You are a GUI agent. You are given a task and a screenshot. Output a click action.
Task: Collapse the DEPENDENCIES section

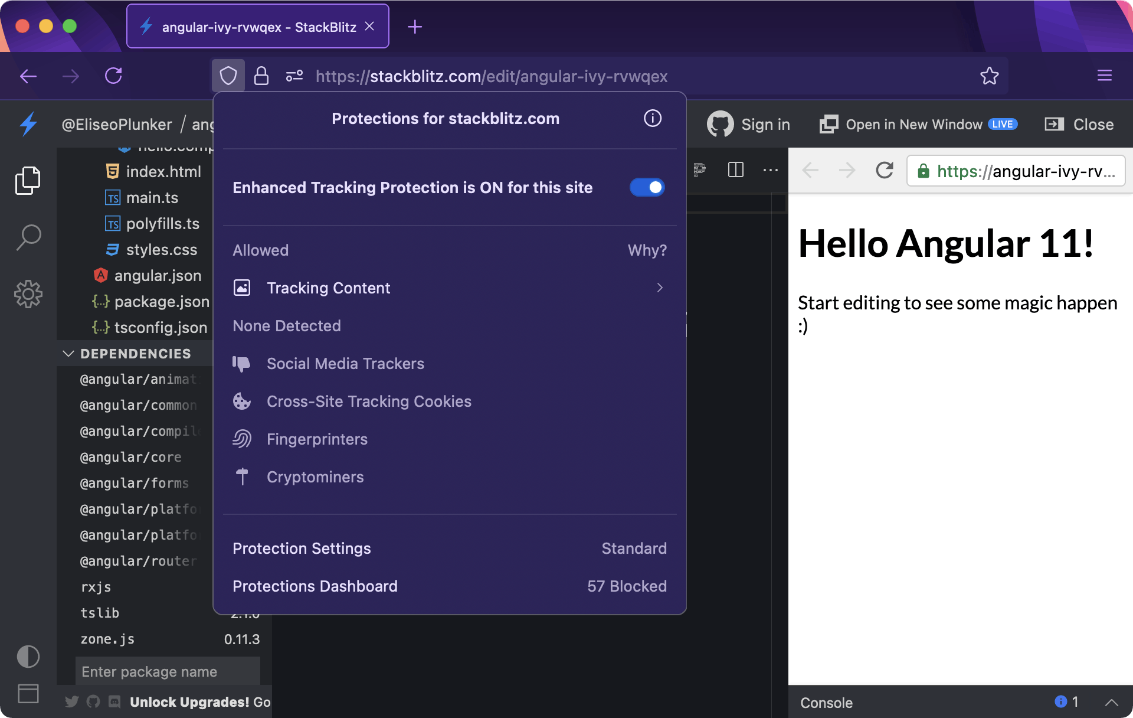(68, 353)
